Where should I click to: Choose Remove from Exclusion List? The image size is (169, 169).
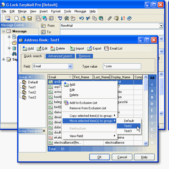pyautogui.click(x=89, y=108)
